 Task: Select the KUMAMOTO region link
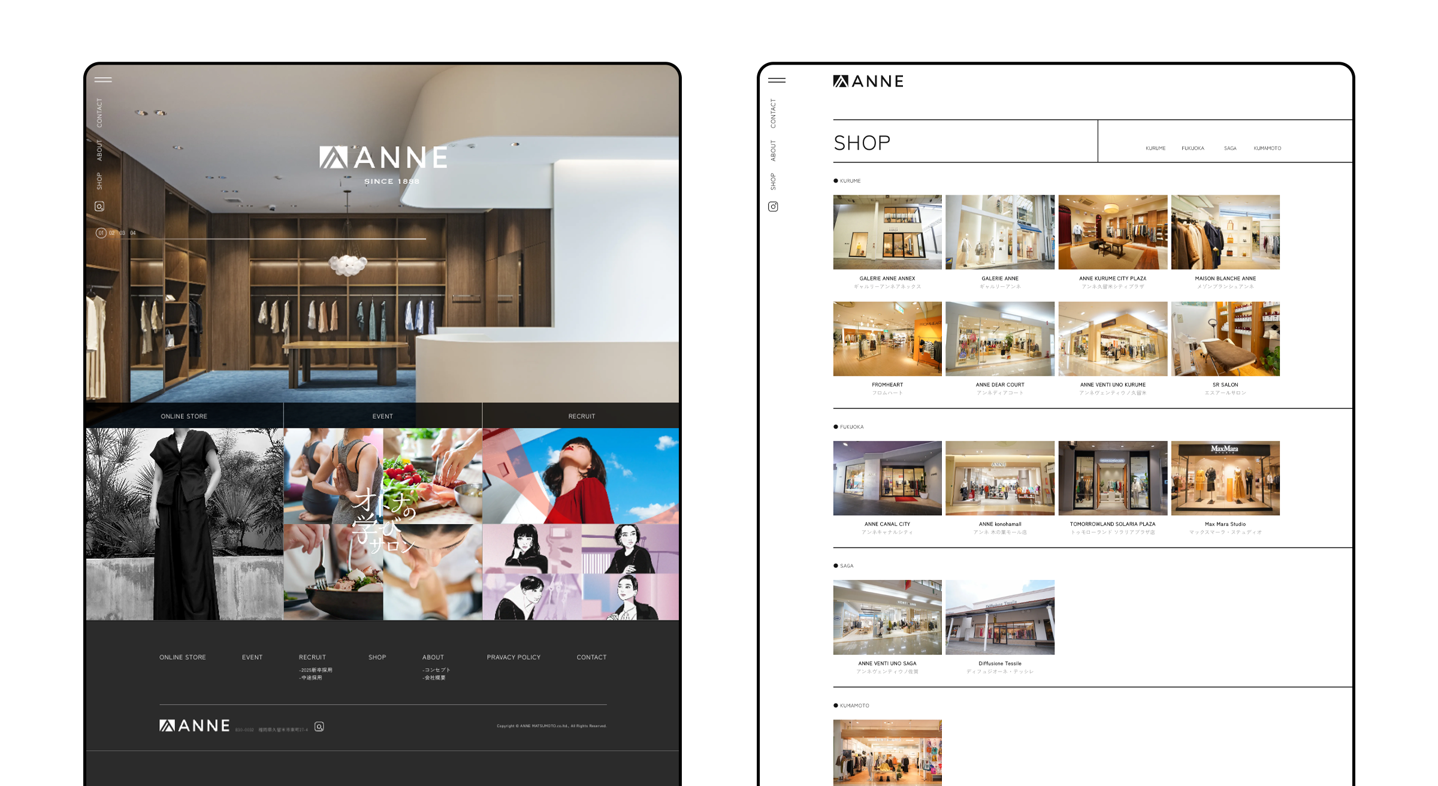(x=1267, y=149)
